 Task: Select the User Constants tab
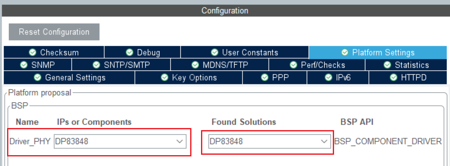(x=245, y=53)
